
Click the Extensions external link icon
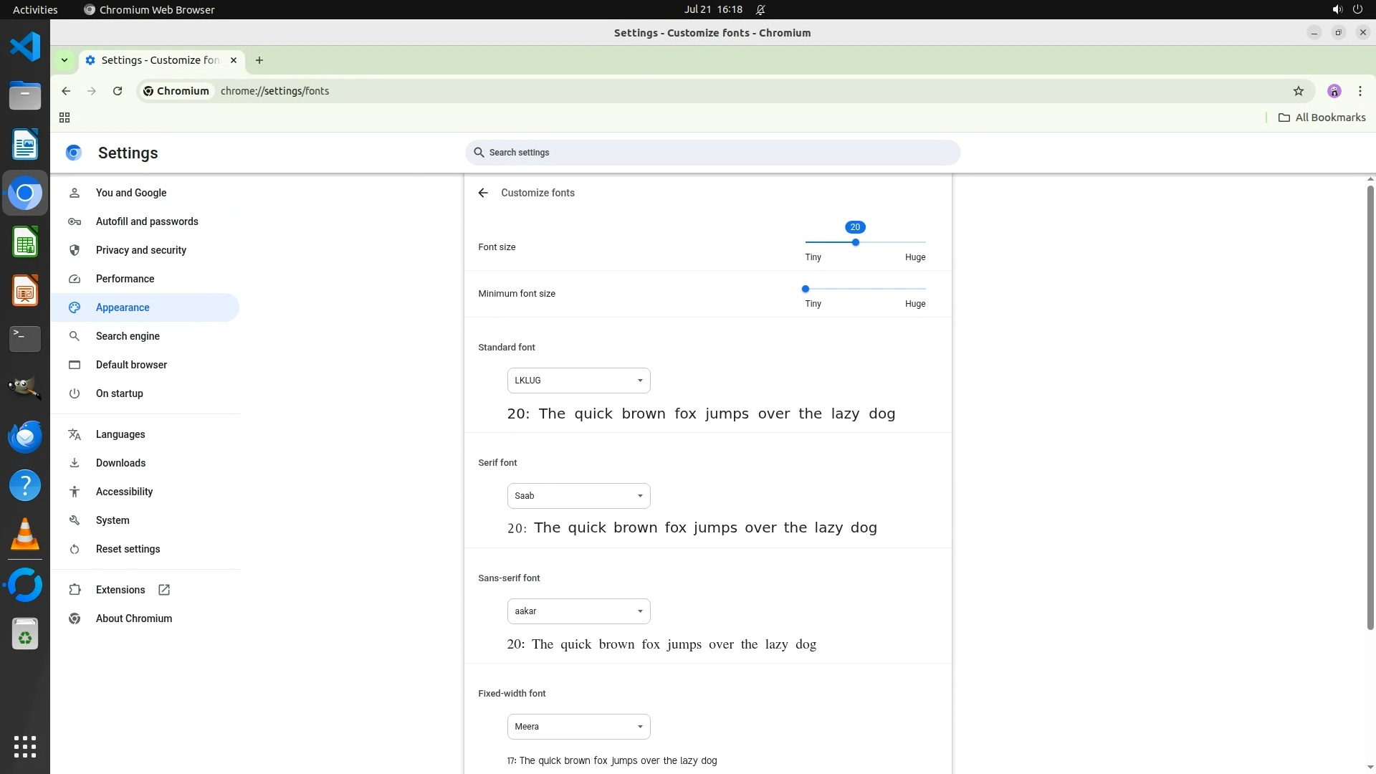click(x=164, y=590)
